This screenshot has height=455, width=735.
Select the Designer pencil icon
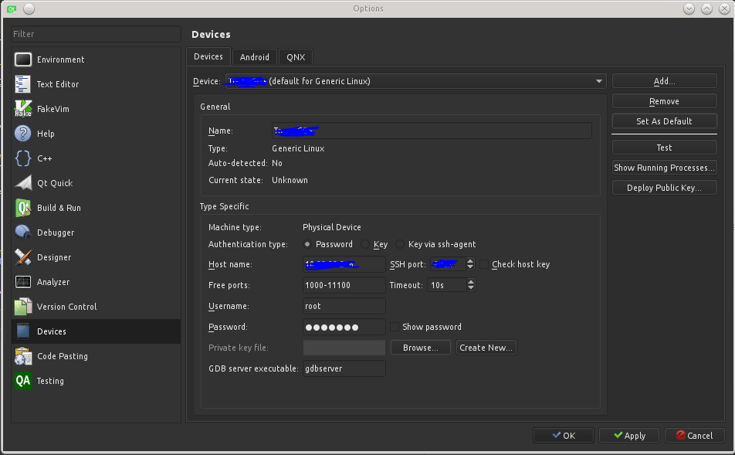(23, 257)
